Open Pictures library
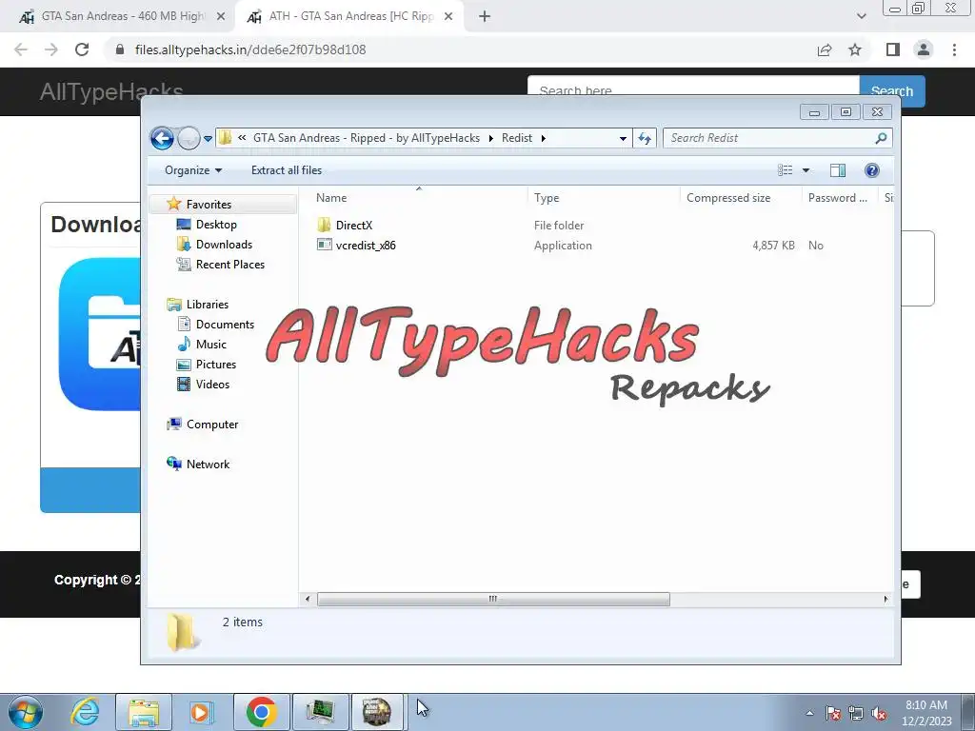 pyautogui.click(x=216, y=365)
